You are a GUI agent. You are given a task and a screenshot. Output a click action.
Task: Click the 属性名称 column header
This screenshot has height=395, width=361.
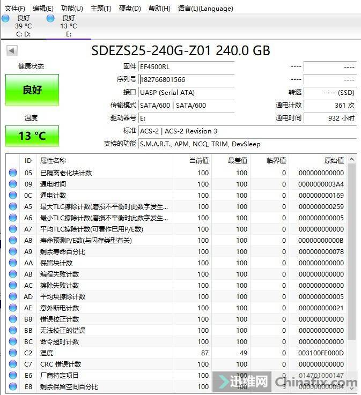(x=105, y=160)
